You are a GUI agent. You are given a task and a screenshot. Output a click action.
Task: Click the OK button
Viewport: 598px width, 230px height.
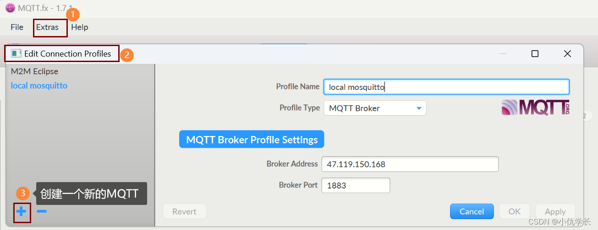pos(515,211)
